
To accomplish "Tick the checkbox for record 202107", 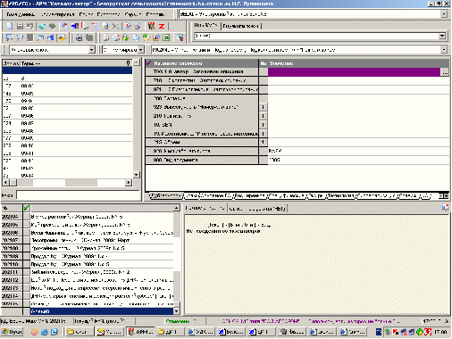I will (x=27, y=240).
